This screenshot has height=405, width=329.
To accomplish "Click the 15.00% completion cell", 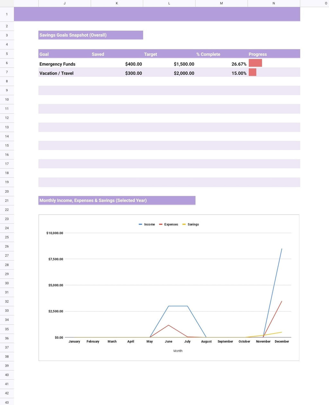I will point(239,73).
